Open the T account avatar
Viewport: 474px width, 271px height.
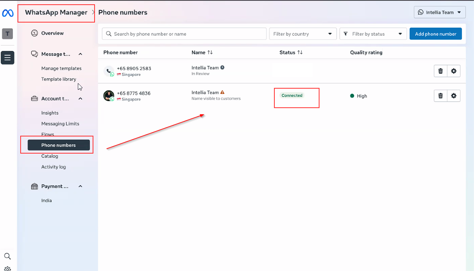pyautogui.click(x=7, y=34)
